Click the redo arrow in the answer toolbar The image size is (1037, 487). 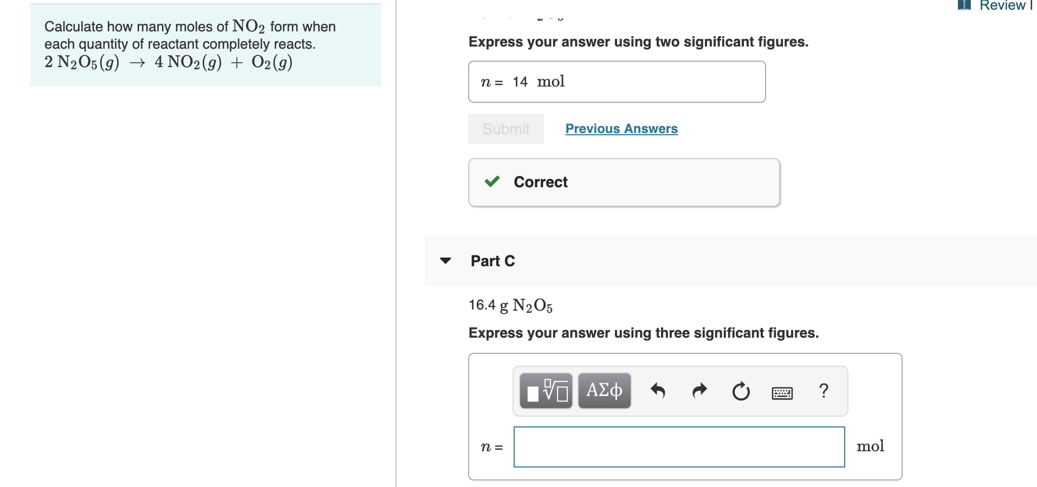[699, 391]
